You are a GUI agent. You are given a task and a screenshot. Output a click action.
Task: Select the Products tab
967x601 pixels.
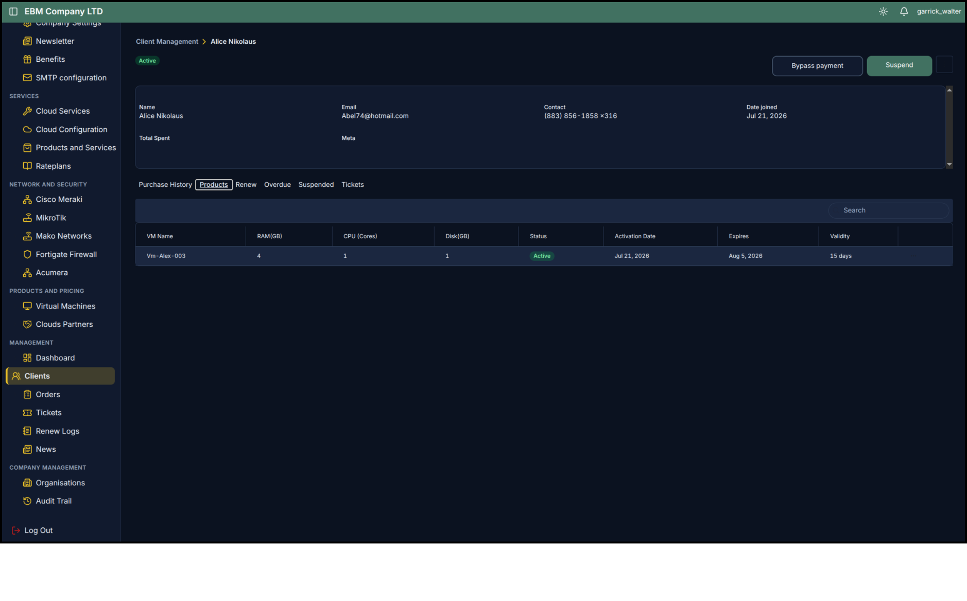click(x=214, y=185)
